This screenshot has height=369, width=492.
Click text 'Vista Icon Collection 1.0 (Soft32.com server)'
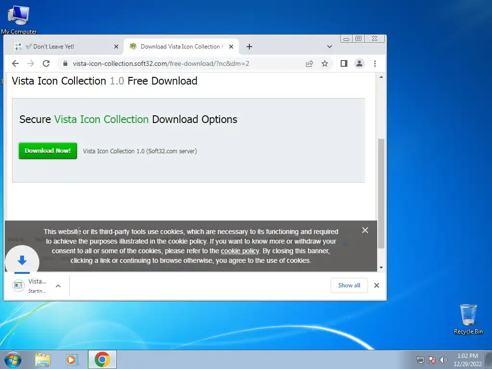click(x=140, y=151)
